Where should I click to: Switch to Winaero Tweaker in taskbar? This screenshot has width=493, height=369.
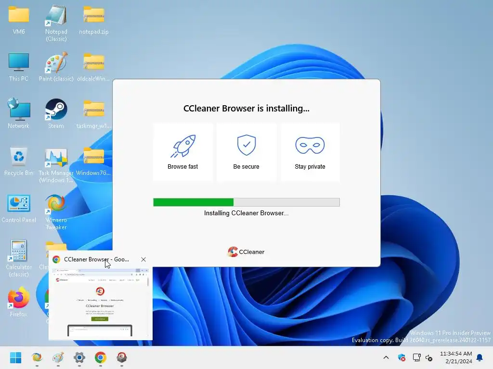tap(37, 357)
